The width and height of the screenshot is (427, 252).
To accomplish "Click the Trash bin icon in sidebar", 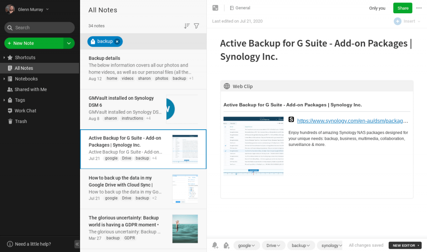I will (10, 121).
